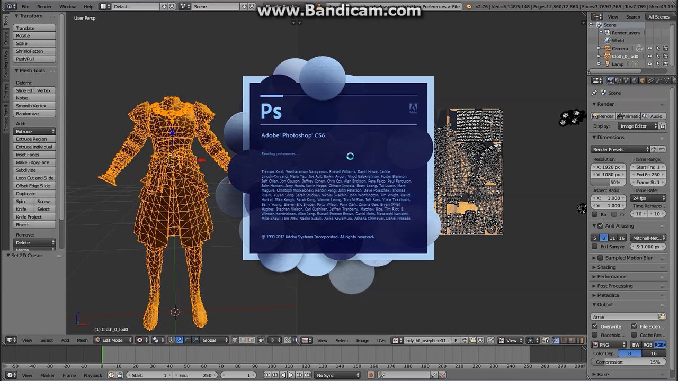Jump to the start frame in timeline
The height and width of the screenshot is (381, 678).
(268, 375)
